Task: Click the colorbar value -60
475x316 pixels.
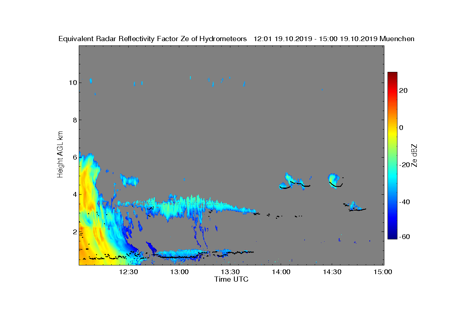Action: coord(405,237)
